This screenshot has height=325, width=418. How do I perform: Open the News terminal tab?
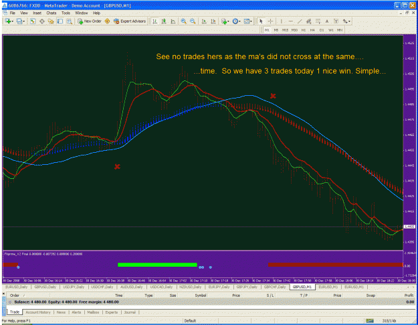click(61, 312)
